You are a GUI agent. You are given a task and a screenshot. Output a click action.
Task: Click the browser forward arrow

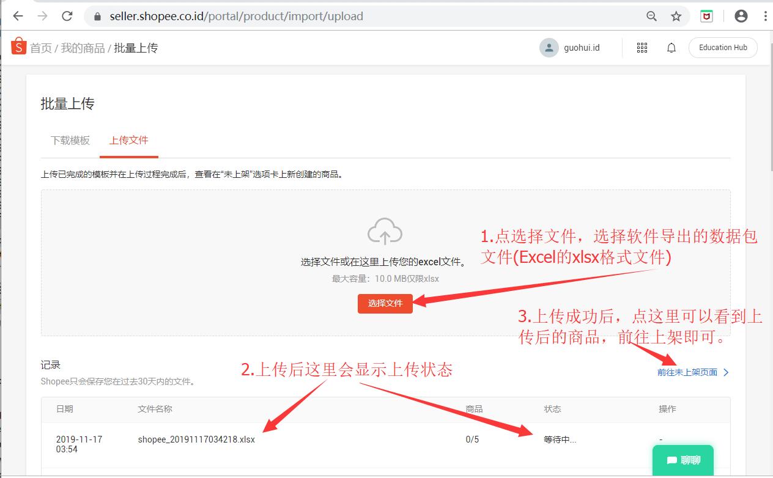(x=42, y=17)
